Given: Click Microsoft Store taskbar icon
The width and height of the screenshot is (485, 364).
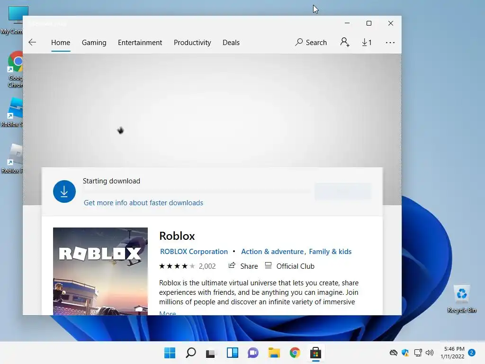Looking at the screenshot, I should click(x=315, y=353).
